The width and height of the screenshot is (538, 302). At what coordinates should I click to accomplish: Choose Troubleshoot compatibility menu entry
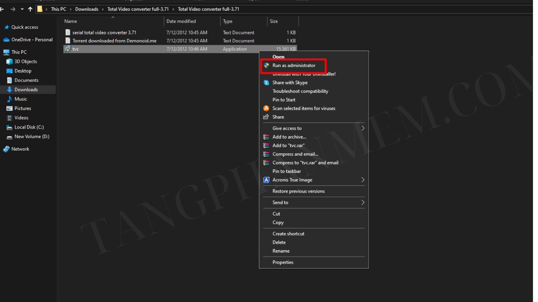click(x=300, y=91)
